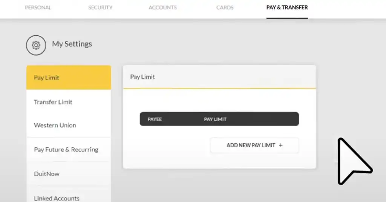
Task: Open the Personal tab
Action: point(38,8)
